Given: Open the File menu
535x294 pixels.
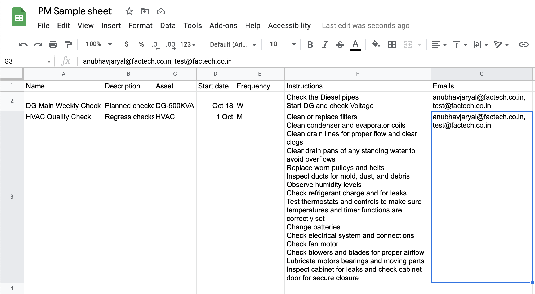Looking at the screenshot, I should 44,26.
